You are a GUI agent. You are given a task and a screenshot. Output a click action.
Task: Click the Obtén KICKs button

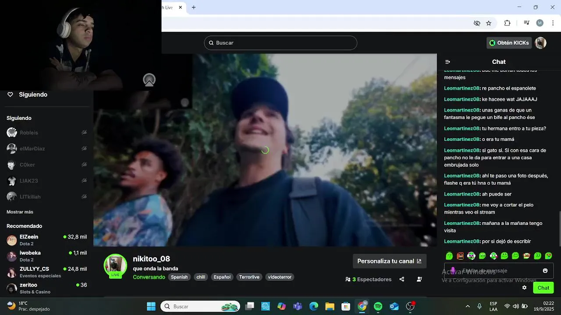(x=509, y=43)
